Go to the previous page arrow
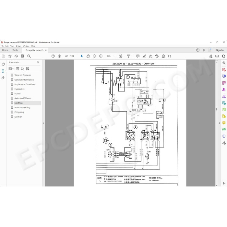Viewport: 227px width, 227px height. 53,56
